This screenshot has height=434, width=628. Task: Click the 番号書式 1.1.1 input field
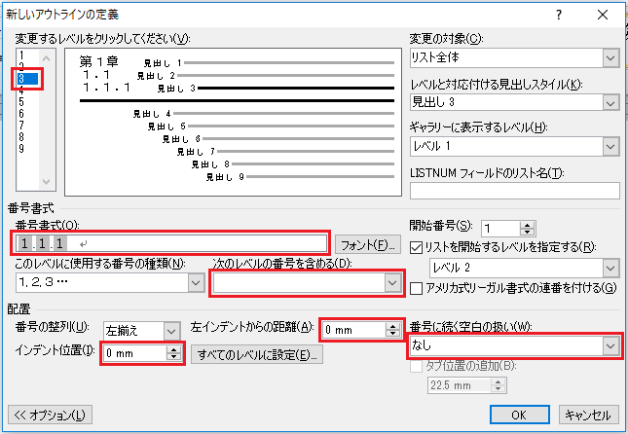point(171,243)
